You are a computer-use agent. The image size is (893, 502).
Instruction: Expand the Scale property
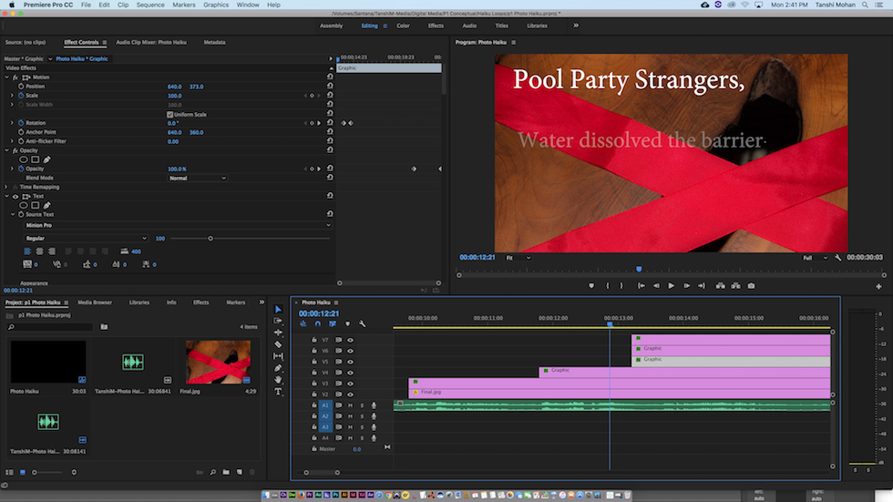(x=12, y=96)
